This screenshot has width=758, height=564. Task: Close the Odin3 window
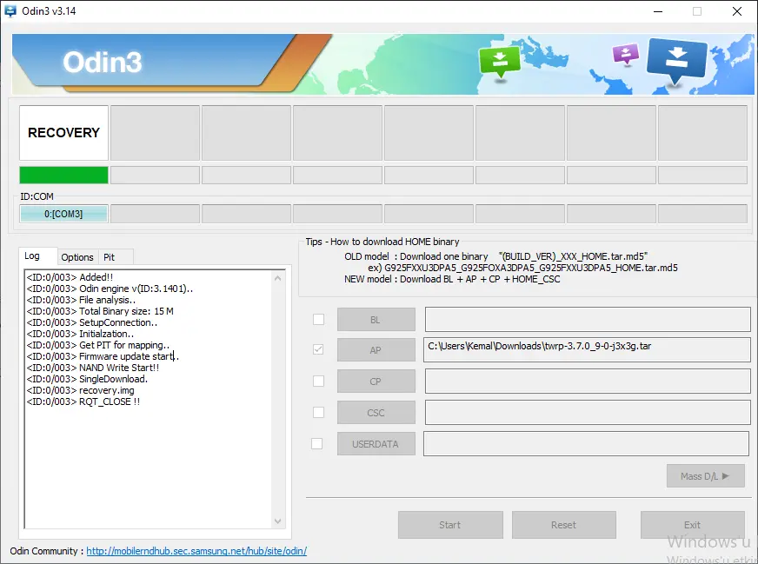737,11
